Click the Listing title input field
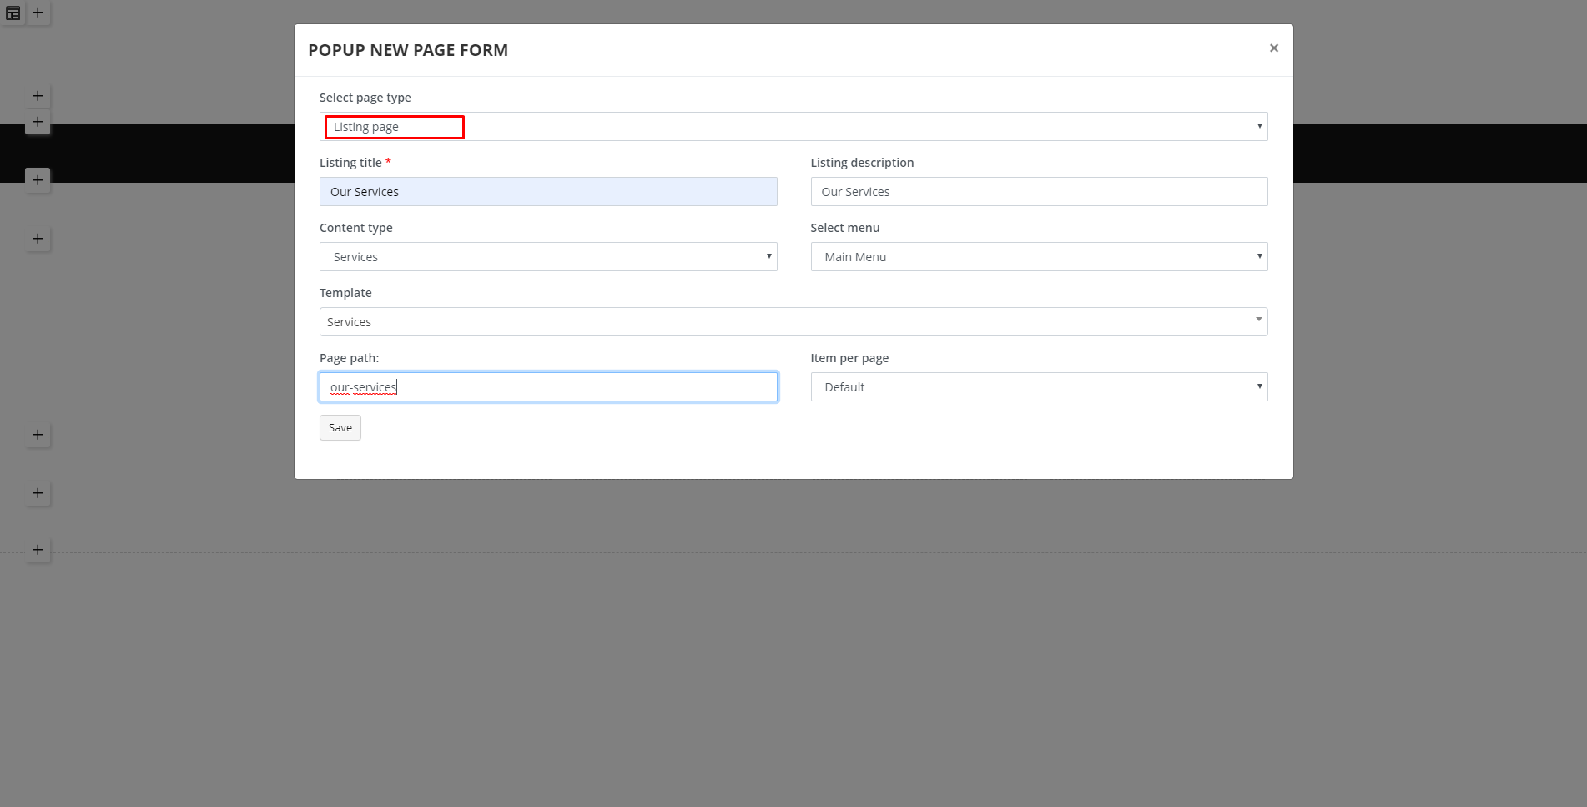1587x807 pixels. tap(548, 192)
